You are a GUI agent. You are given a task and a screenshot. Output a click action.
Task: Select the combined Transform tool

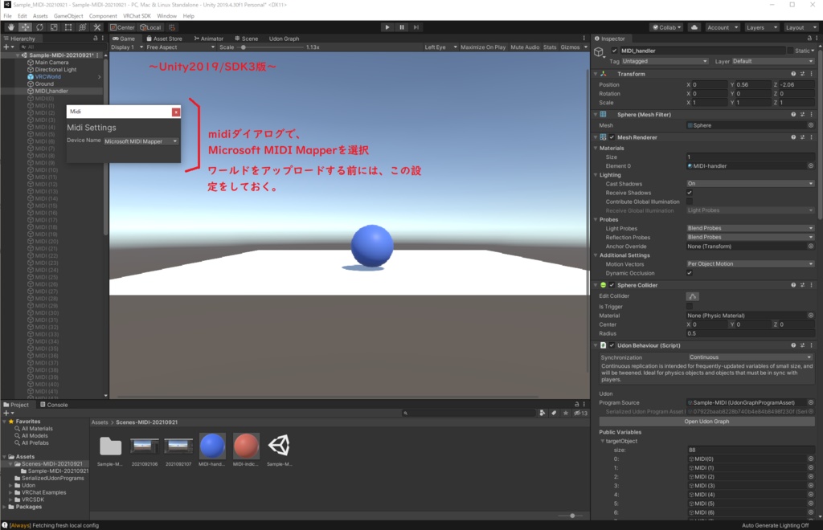click(83, 27)
